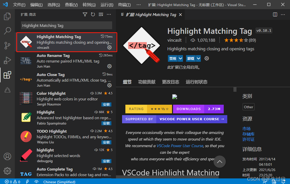This screenshot has width=290, height=184.
Task: Open gear menu for Auto Rename Tag
Action: [x=110, y=66]
